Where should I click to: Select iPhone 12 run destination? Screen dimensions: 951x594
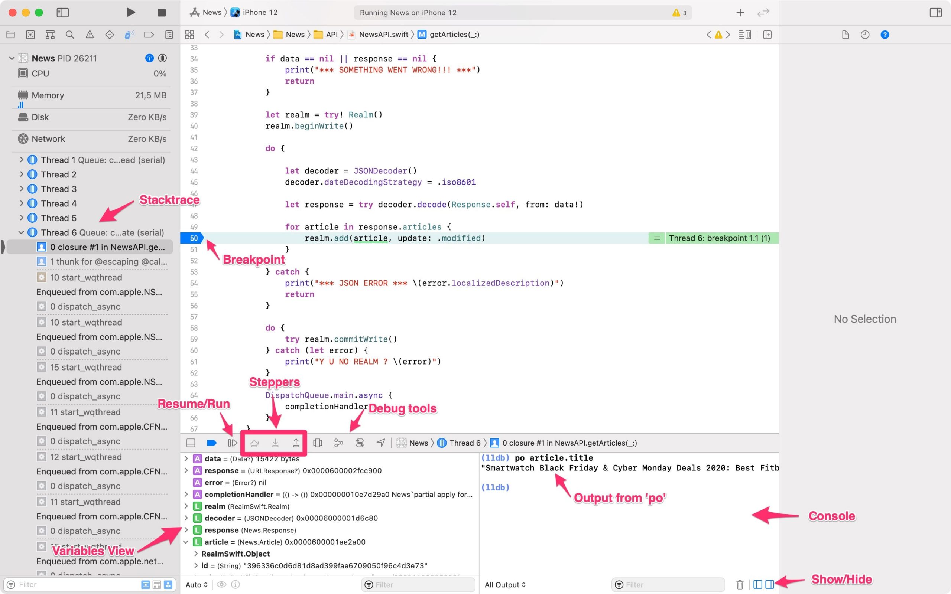254,13
